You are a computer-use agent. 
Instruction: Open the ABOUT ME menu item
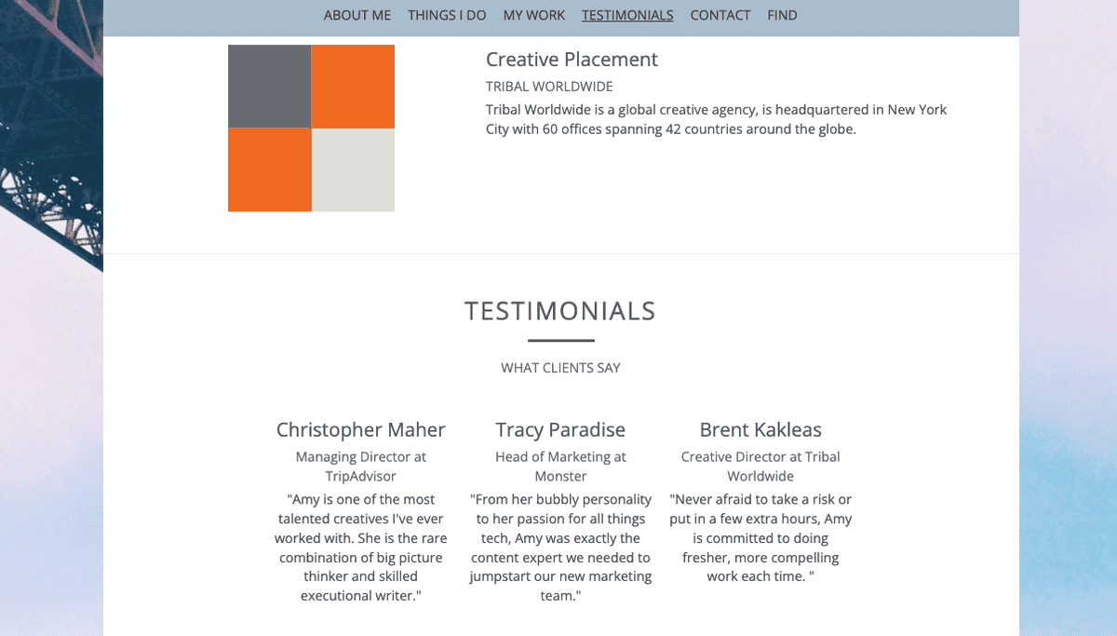[x=357, y=15]
